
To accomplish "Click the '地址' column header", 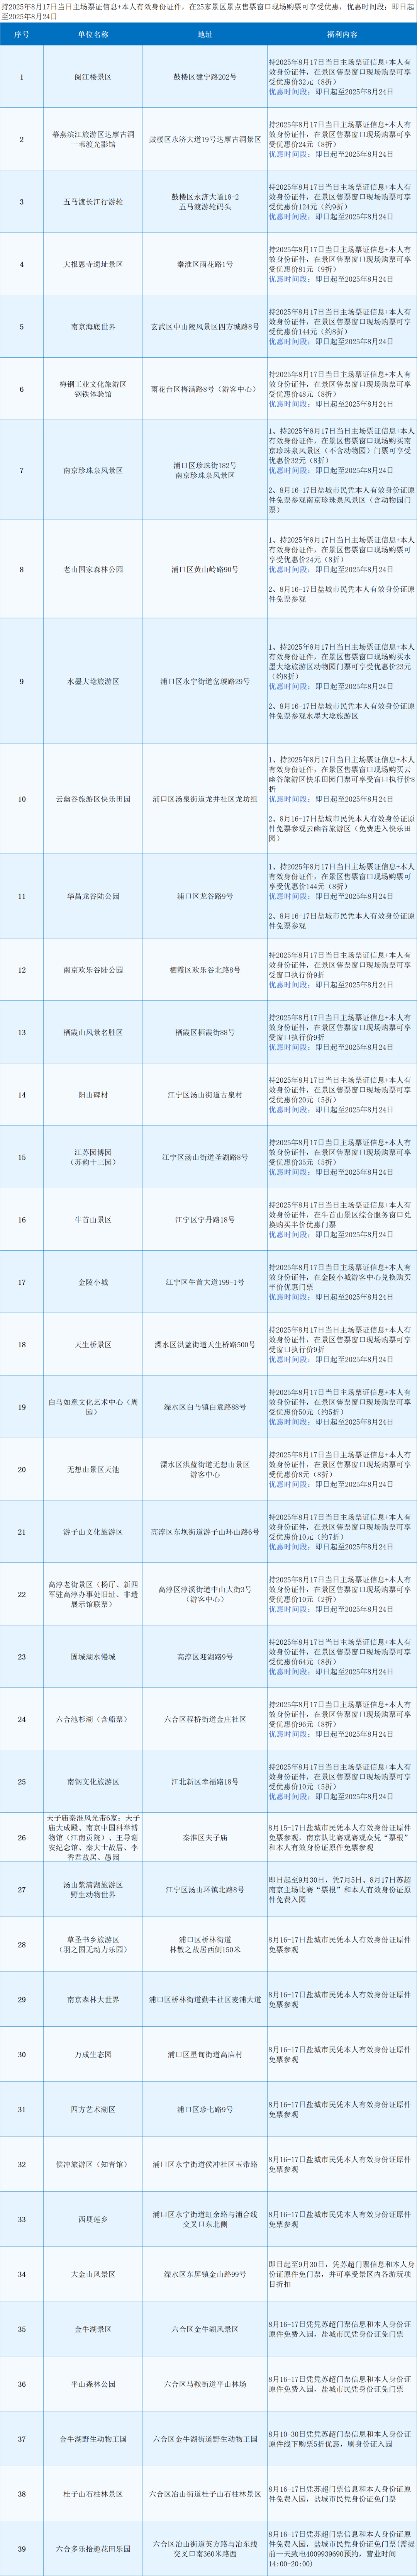I will pos(205,34).
